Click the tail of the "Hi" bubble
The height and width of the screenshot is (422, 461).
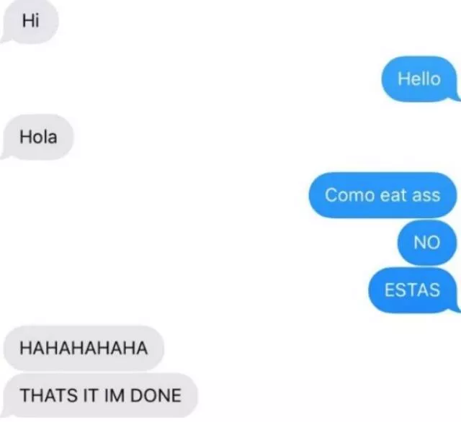[5, 39]
